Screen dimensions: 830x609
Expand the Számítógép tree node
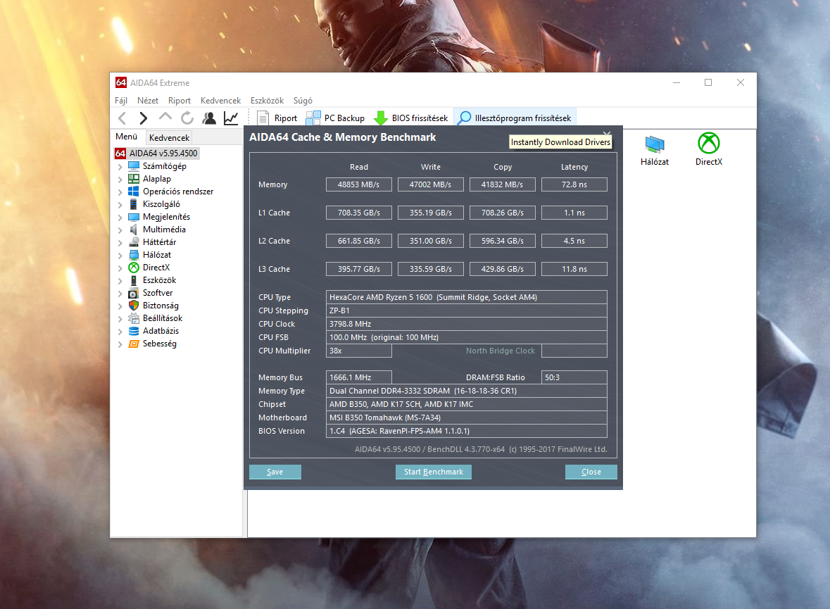[120, 167]
